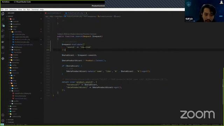Open ProfileController.php in explorer
224x126 pixels.
click(x=22, y=42)
